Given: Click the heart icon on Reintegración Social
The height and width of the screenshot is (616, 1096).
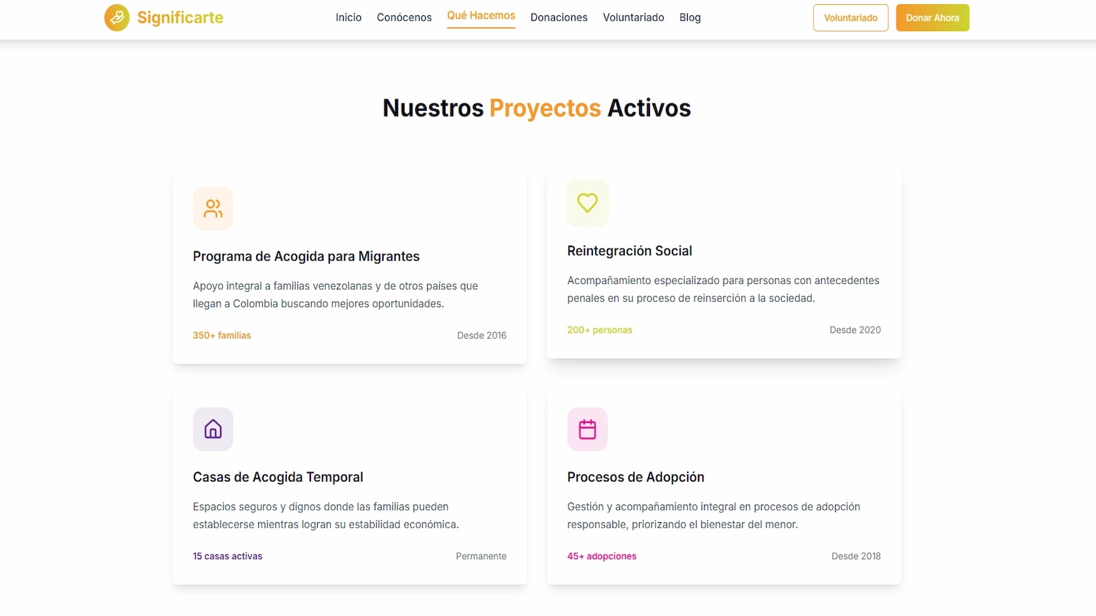Looking at the screenshot, I should [587, 203].
